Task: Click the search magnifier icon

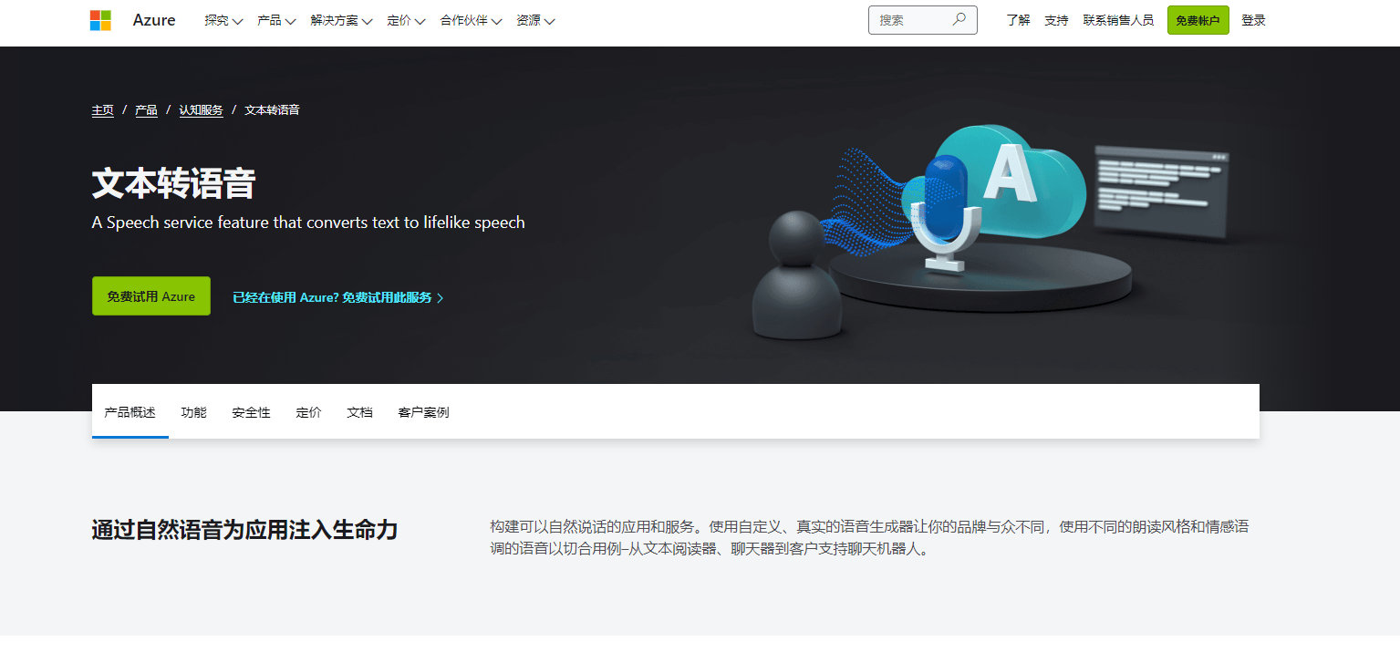Action: pyautogui.click(x=959, y=19)
